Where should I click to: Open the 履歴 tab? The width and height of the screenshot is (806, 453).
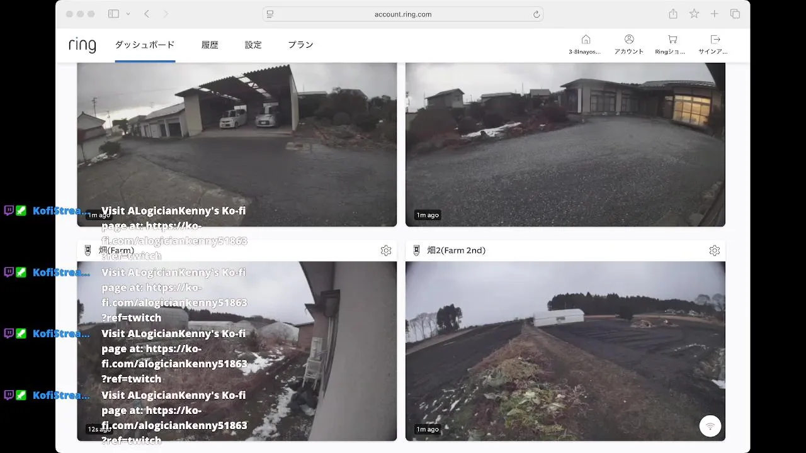(210, 45)
